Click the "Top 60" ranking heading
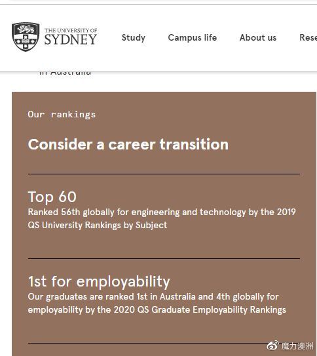 pyautogui.click(x=52, y=197)
